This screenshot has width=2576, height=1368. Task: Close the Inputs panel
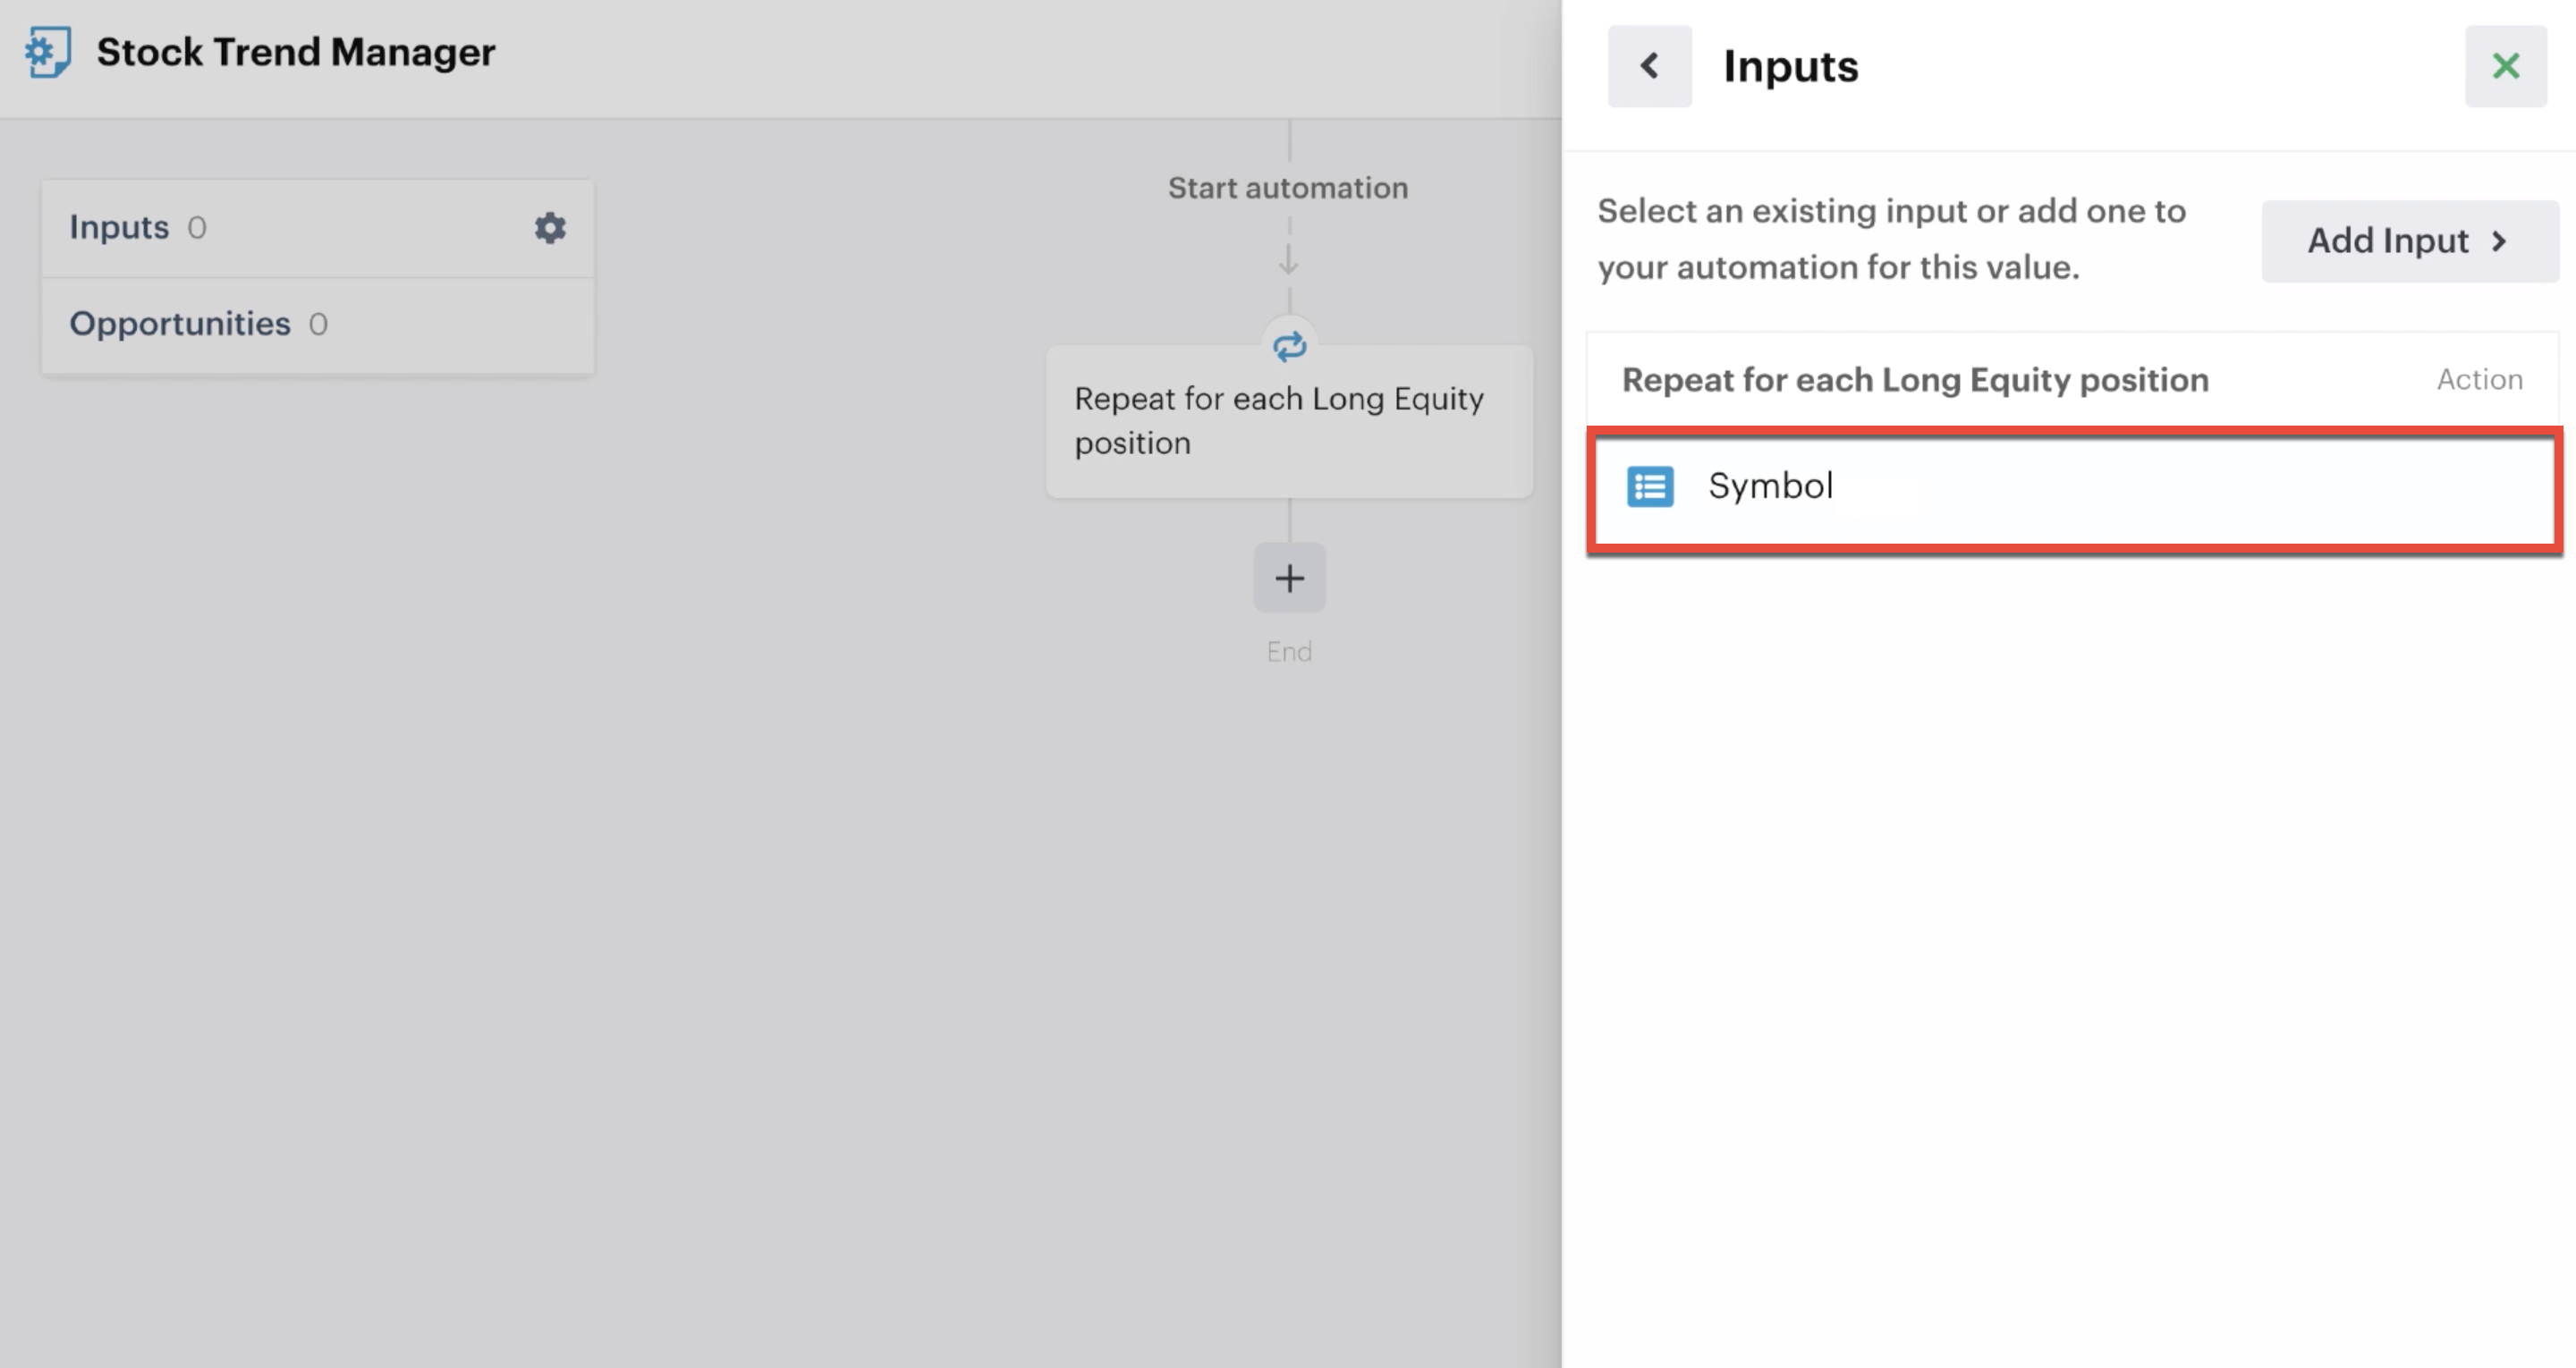pos(2506,66)
